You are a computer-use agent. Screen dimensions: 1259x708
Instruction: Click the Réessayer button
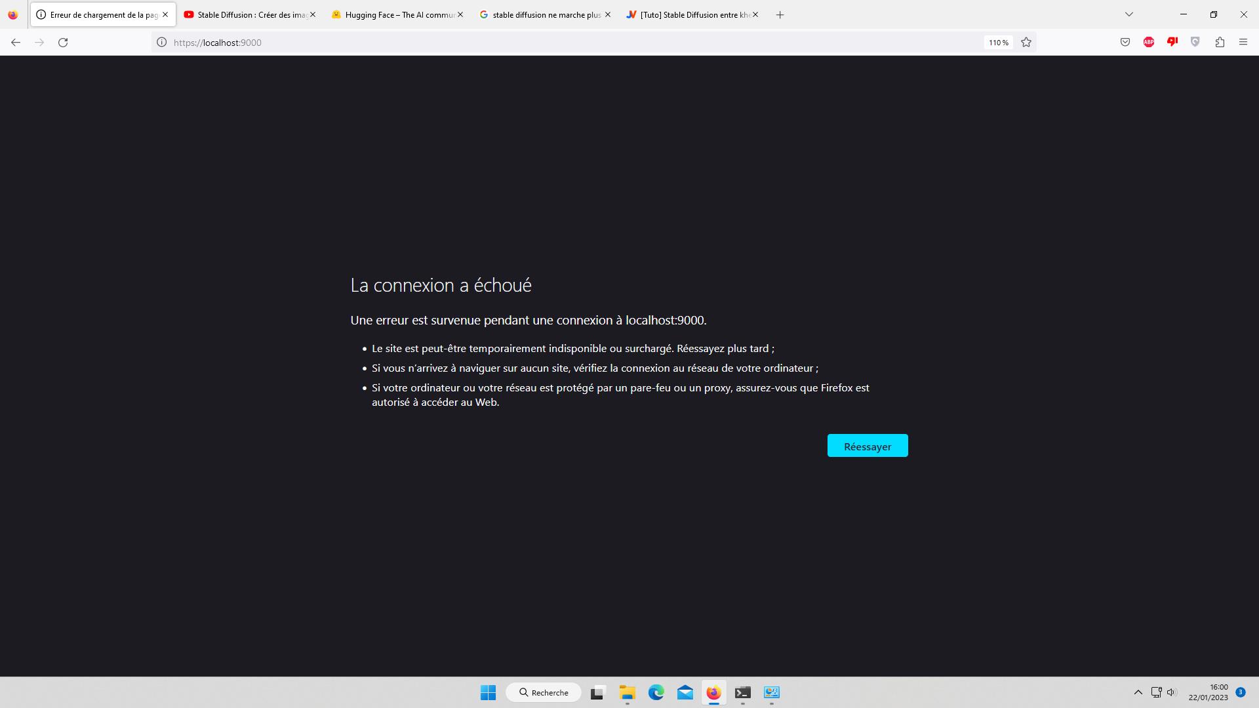[867, 446]
